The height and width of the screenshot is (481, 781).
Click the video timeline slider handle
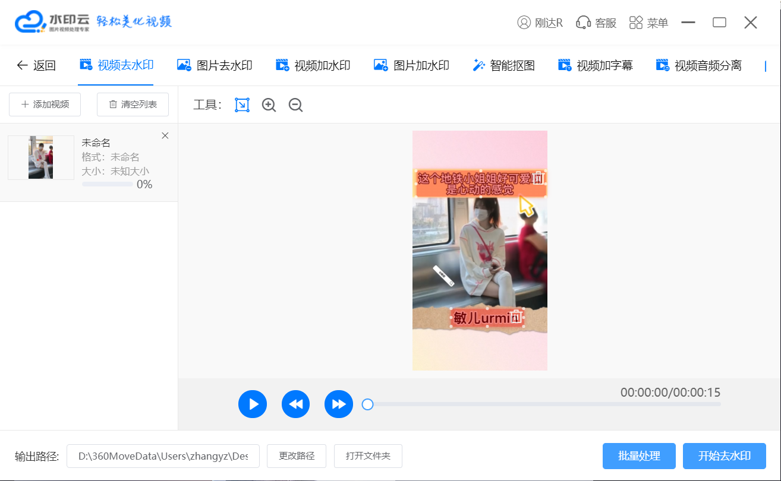(367, 404)
